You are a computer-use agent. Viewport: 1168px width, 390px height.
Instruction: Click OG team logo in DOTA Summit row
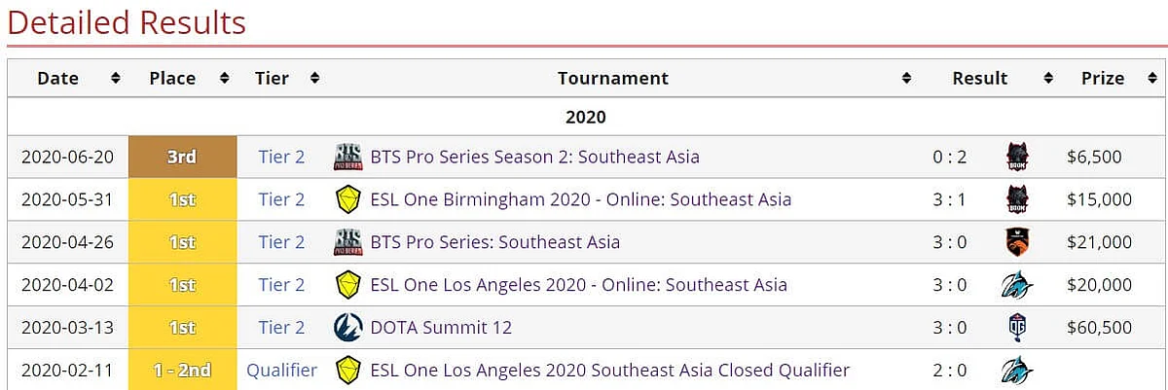(x=1018, y=328)
